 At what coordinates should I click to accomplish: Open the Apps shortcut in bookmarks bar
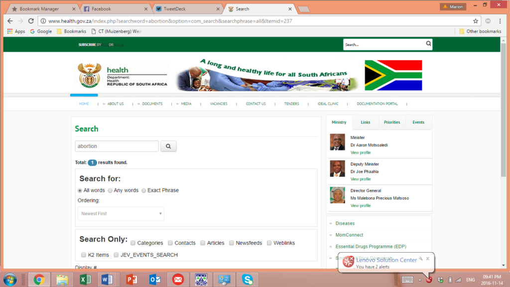pos(16,31)
